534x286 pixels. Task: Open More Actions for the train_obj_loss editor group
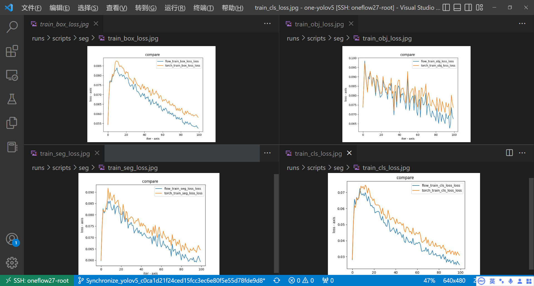click(522, 24)
